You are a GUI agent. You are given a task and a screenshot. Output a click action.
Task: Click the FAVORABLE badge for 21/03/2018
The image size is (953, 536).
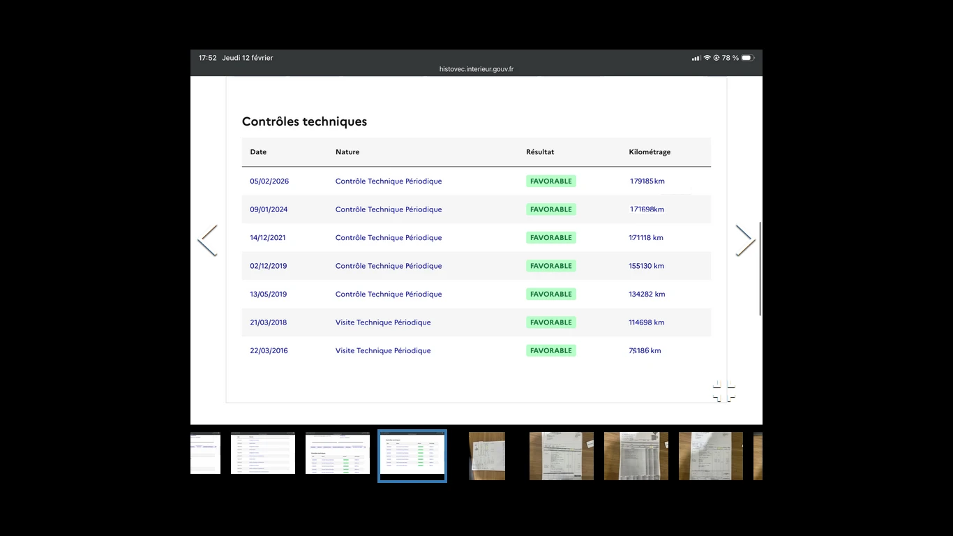tap(551, 322)
